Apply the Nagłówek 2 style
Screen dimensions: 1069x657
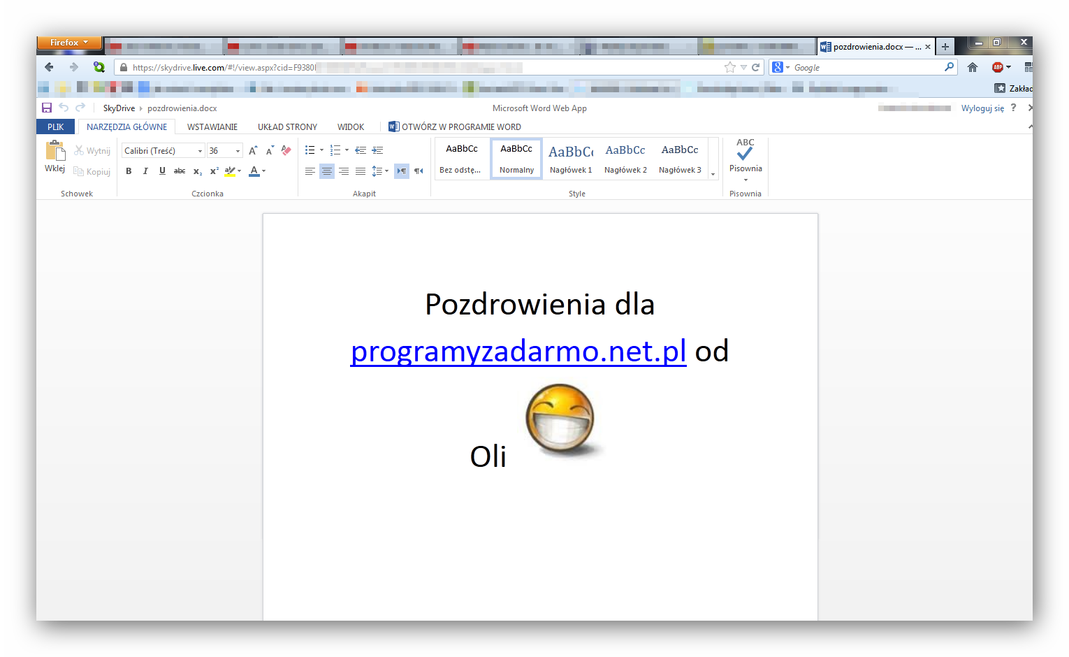click(625, 159)
